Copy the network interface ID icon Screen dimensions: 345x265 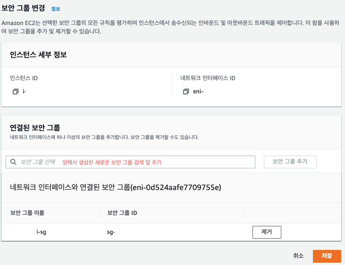click(x=186, y=91)
